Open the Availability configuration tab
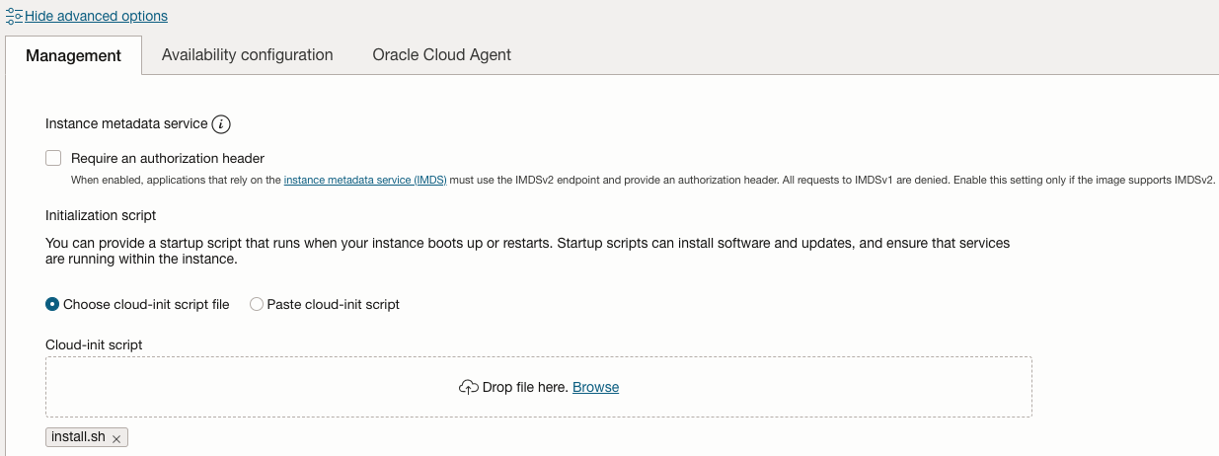 click(x=247, y=55)
